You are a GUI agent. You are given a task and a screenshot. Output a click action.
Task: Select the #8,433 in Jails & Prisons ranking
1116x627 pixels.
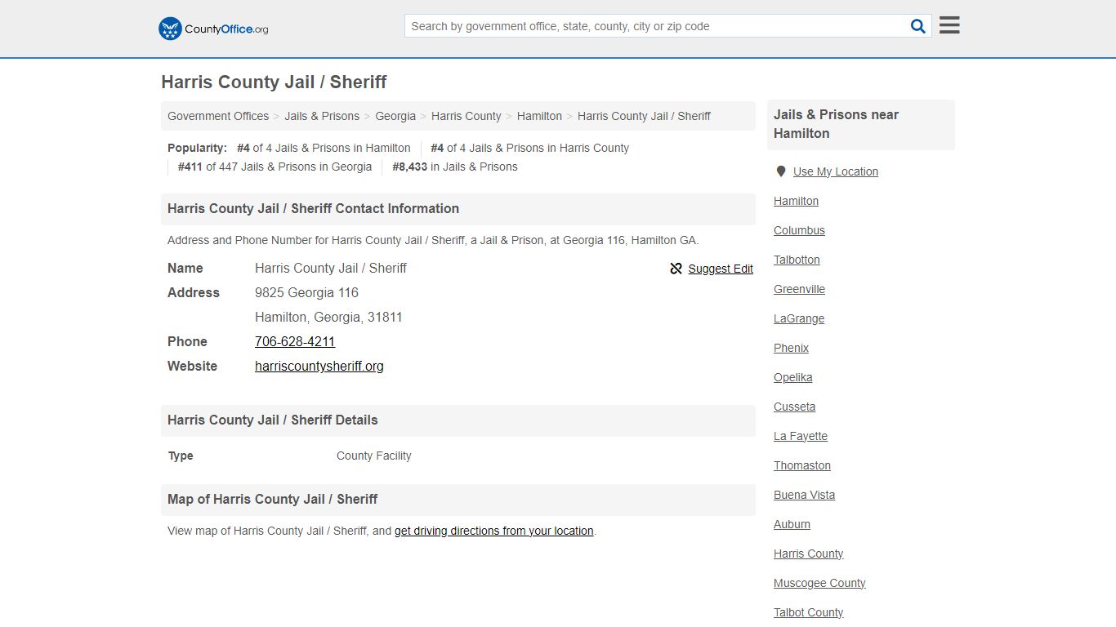[454, 167]
